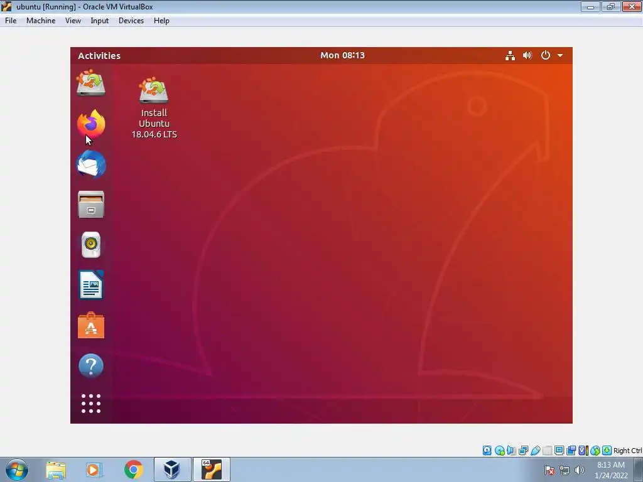This screenshot has width=643, height=482.
Task: Open the VirtualBox Devices menu
Action: coord(131,21)
